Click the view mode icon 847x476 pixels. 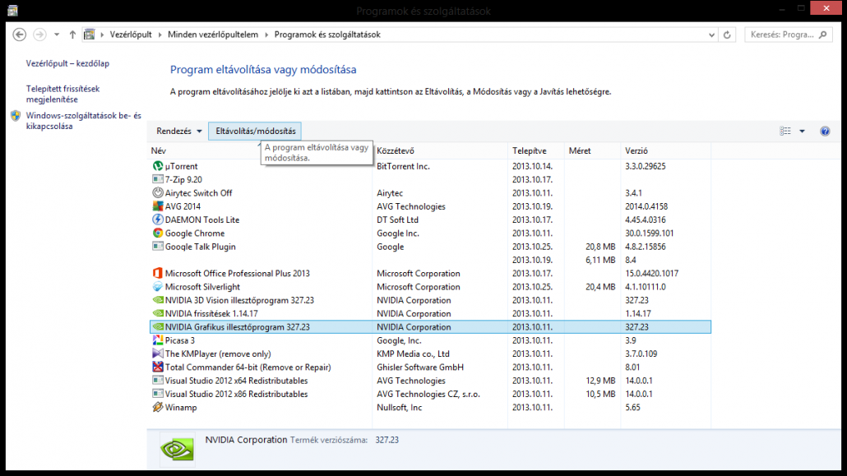click(x=785, y=132)
